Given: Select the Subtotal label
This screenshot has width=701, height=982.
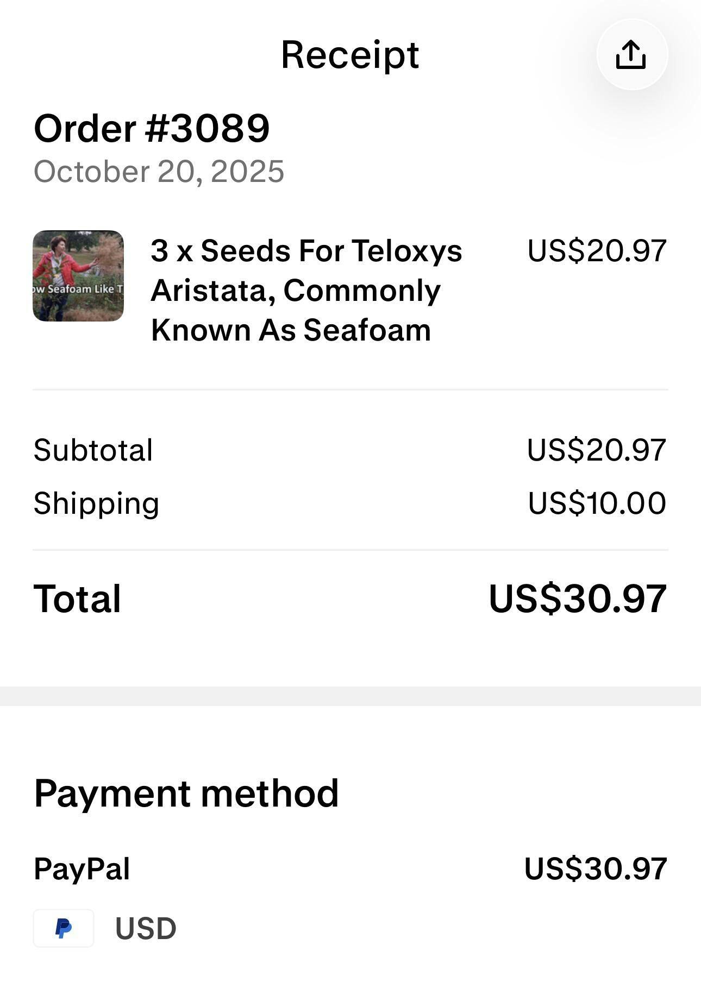Looking at the screenshot, I should 93,450.
